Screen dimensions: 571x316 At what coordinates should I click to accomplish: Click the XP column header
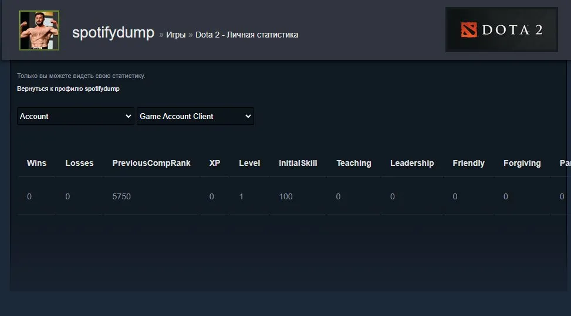pyautogui.click(x=214, y=163)
